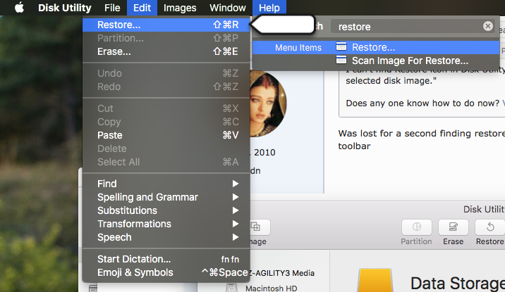Choose Restore... in the Edit menu
Image resolution: width=505 pixels, height=292 pixels.
(166, 25)
